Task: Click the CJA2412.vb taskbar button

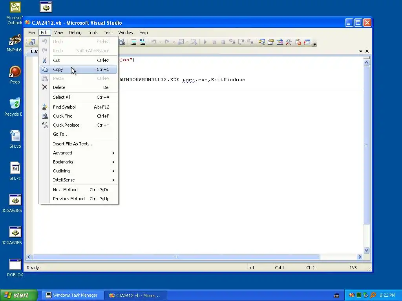Action: (x=135, y=296)
